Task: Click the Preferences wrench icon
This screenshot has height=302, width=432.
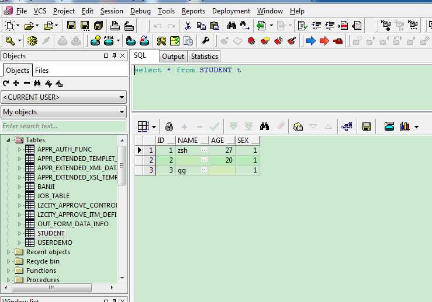Action: pyautogui.click(x=205, y=41)
